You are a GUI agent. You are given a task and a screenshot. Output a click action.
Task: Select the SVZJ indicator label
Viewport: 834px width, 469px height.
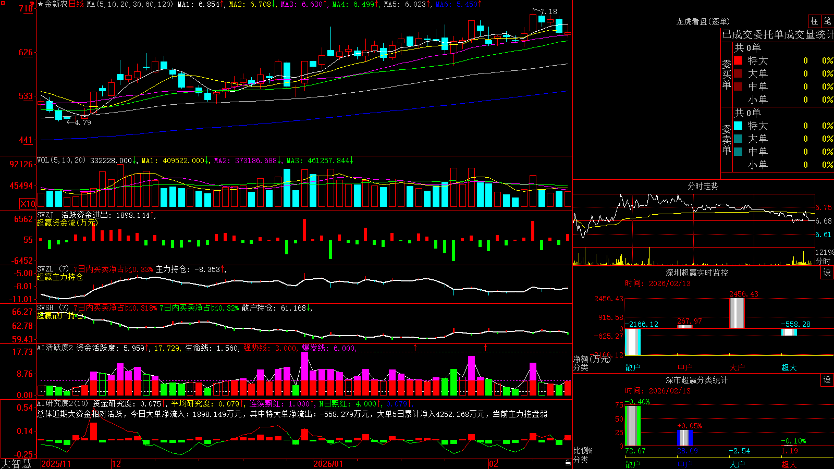click(45, 215)
